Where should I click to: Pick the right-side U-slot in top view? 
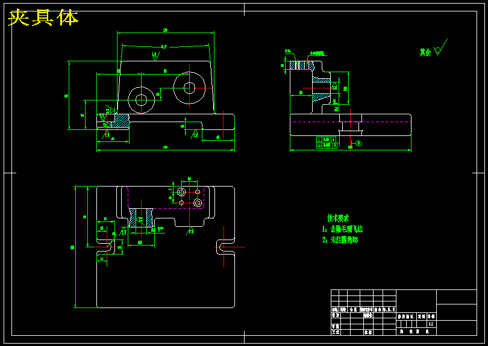225,247
